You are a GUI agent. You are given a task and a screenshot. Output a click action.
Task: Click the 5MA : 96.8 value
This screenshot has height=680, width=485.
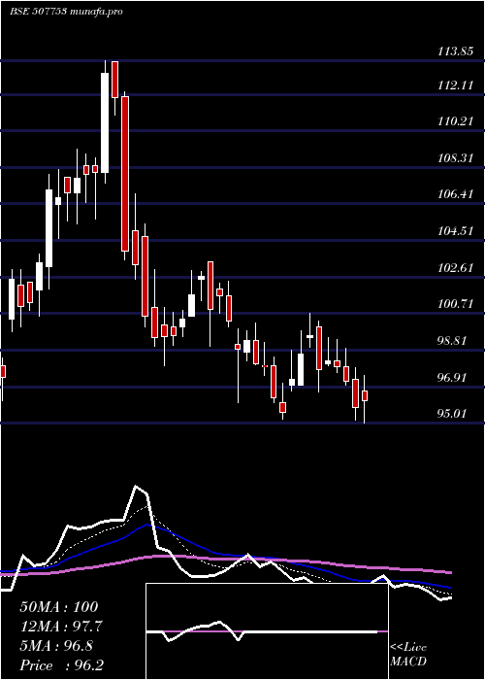coord(56,646)
